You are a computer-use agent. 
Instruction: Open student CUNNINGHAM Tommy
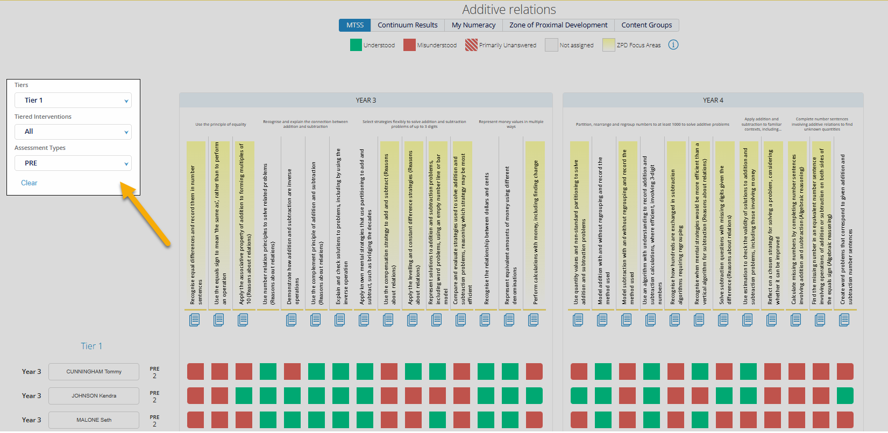point(94,372)
